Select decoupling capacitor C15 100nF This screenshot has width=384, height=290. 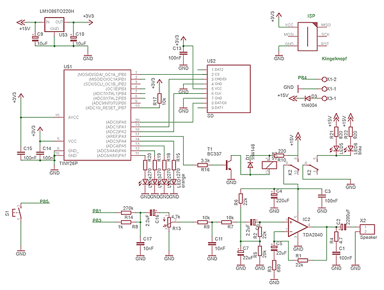(21, 153)
